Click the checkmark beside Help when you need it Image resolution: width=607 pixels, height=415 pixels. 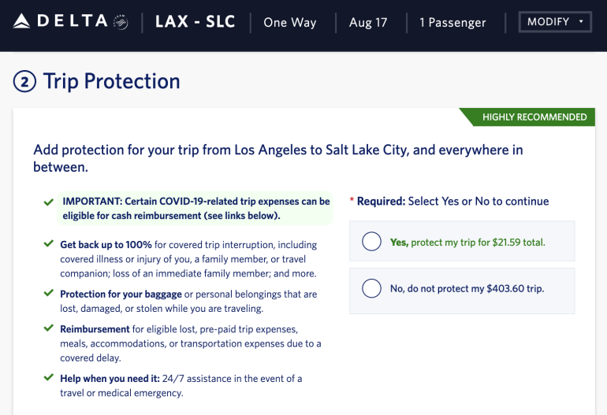tap(49, 378)
